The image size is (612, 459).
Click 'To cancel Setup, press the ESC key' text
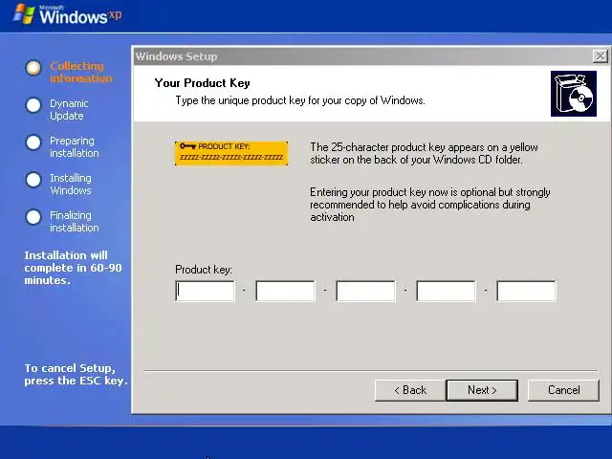coord(76,374)
